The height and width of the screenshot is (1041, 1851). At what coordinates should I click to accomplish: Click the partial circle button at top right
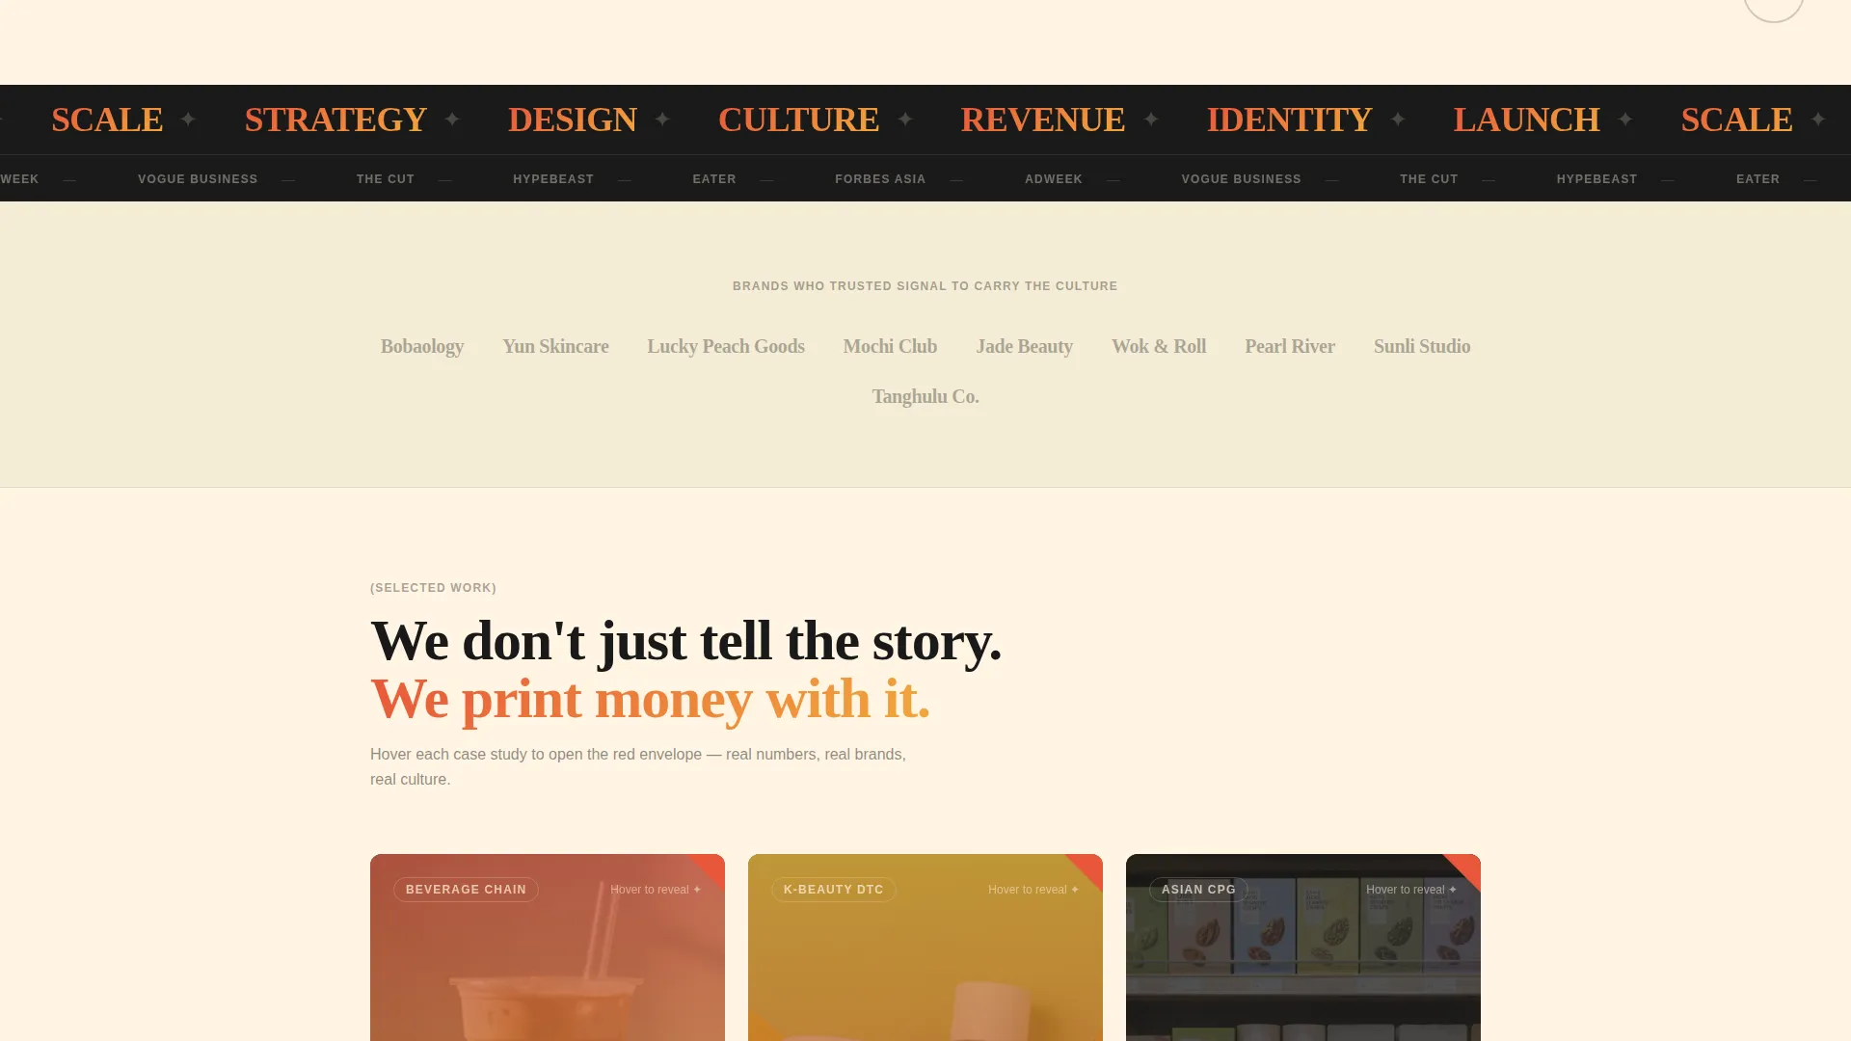coord(1774,10)
